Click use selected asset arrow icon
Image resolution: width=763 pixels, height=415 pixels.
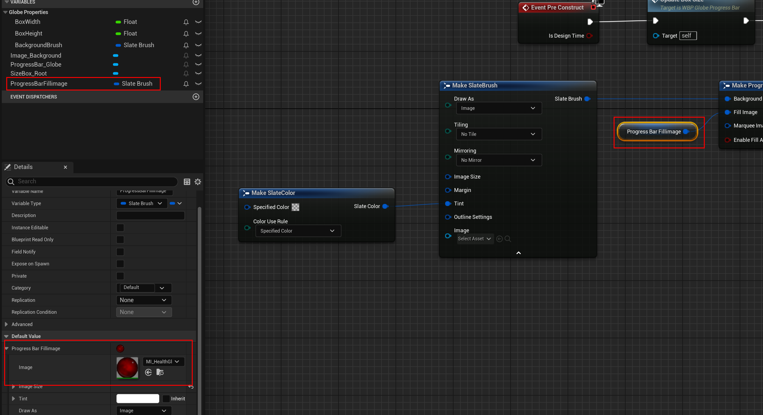[148, 372]
